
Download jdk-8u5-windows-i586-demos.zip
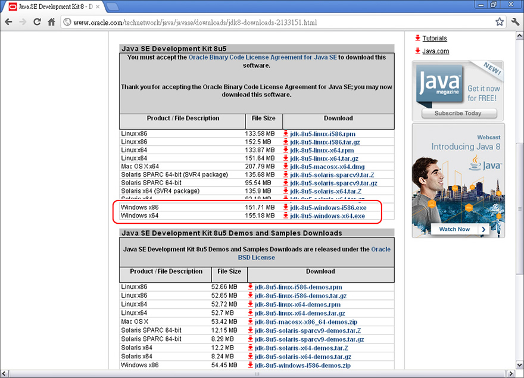(x=303, y=365)
